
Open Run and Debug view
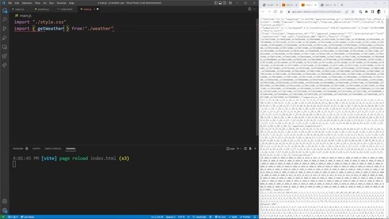tap(4, 38)
